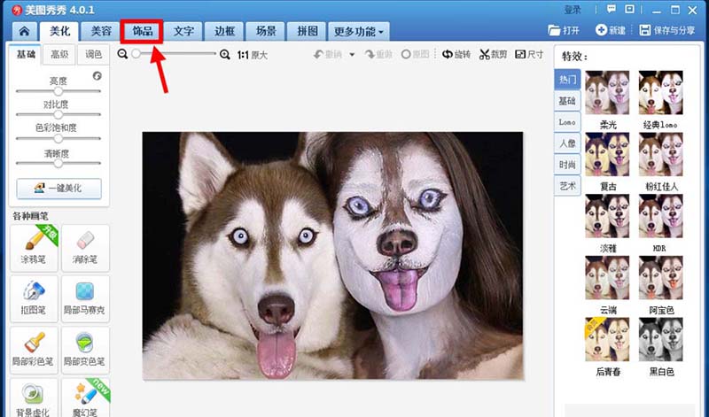Click 保存与分享 save button
709x417 pixels.
click(x=667, y=30)
